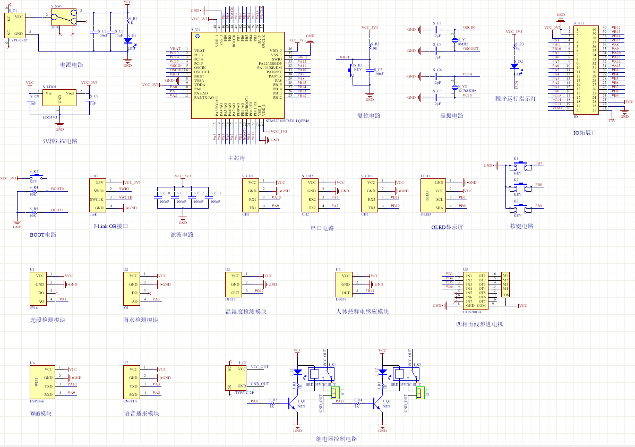Click the '电源电路' label

(x=72, y=65)
